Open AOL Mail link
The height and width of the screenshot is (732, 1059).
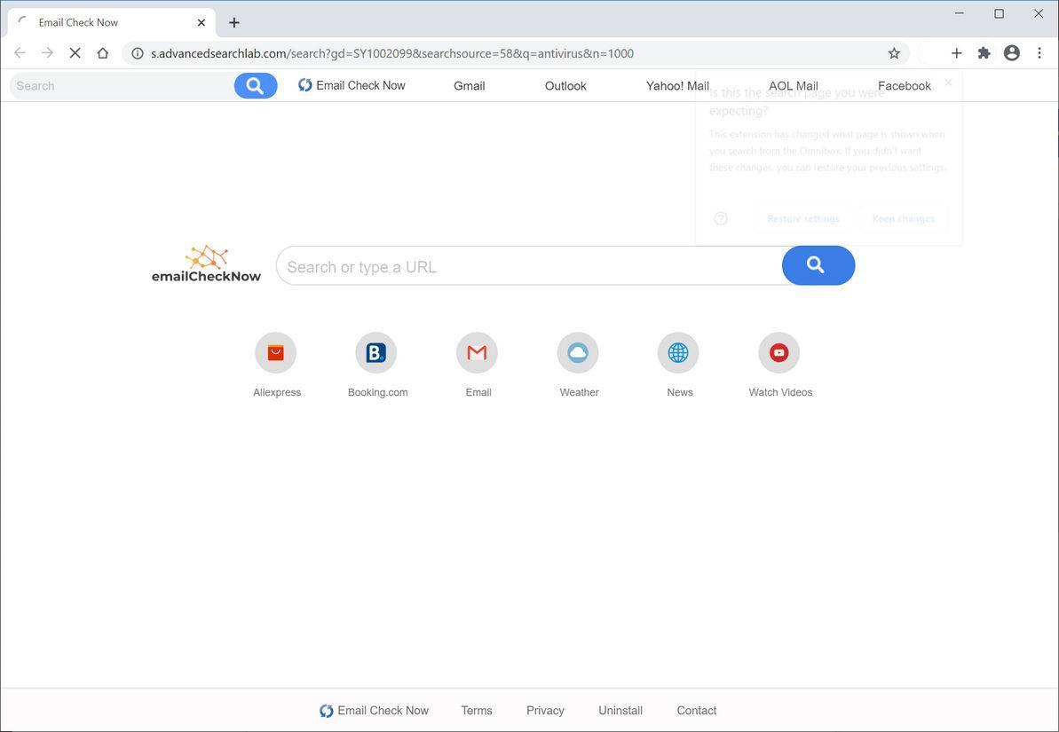pyautogui.click(x=794, y=86)
